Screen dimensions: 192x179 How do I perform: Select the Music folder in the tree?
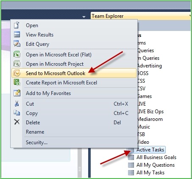coord(144,127)
